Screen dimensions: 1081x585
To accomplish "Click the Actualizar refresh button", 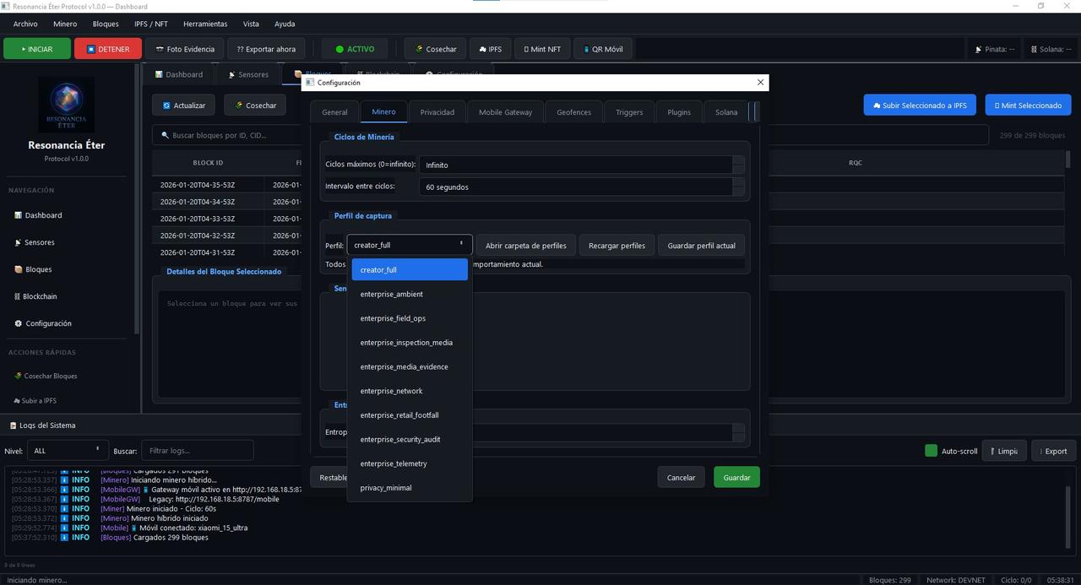I will pyautogui.click(x=183, y=106).
